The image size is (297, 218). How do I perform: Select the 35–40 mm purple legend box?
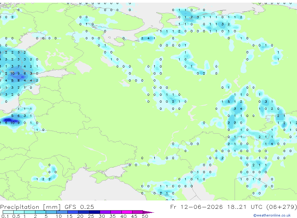[x=116, y=212]
